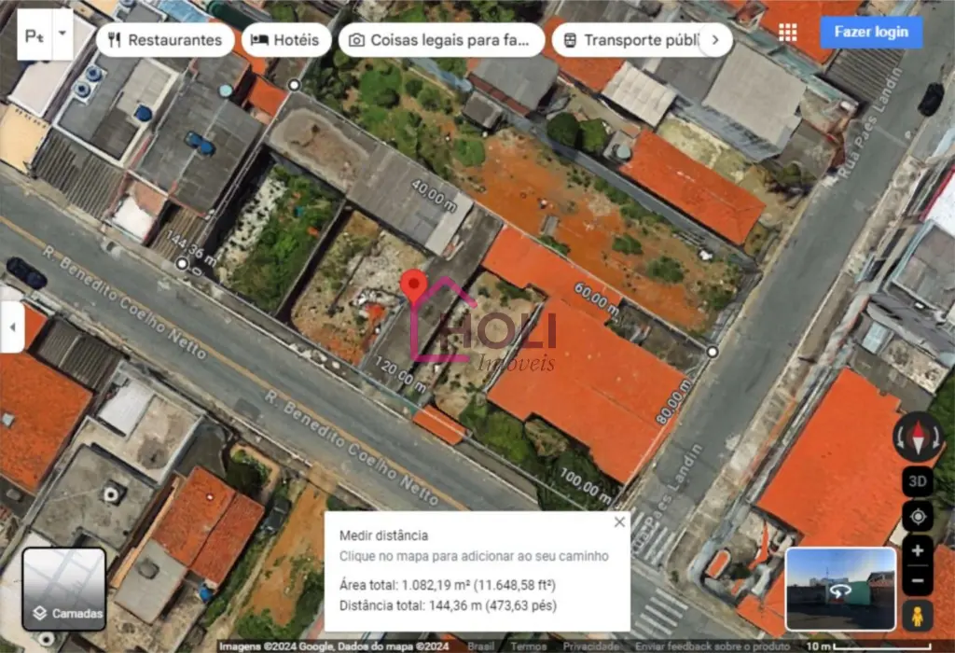Open the Termos footer link
Image resolution: width=955 pixels, height=653 pixels.
[x=529, y=646]
